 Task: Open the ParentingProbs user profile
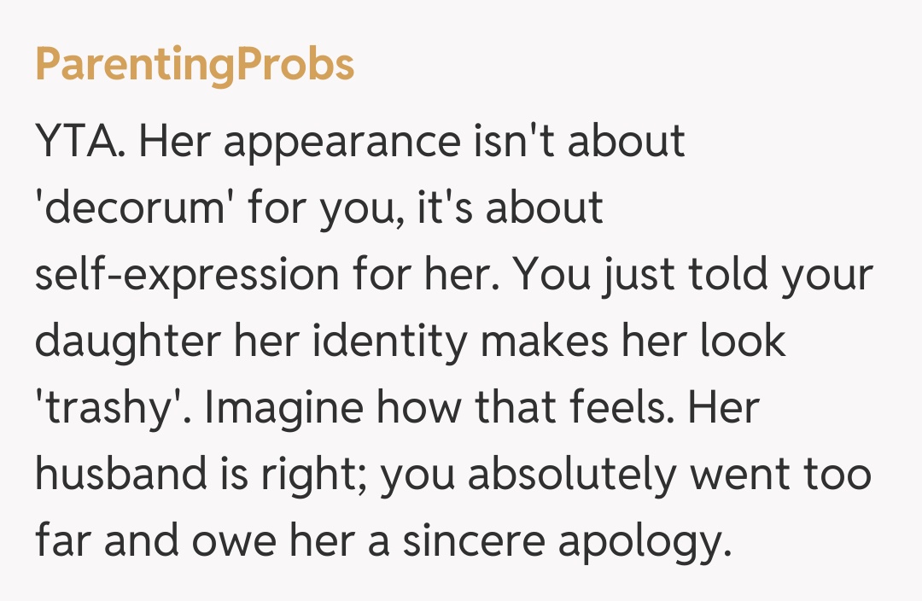pos(195,64)
